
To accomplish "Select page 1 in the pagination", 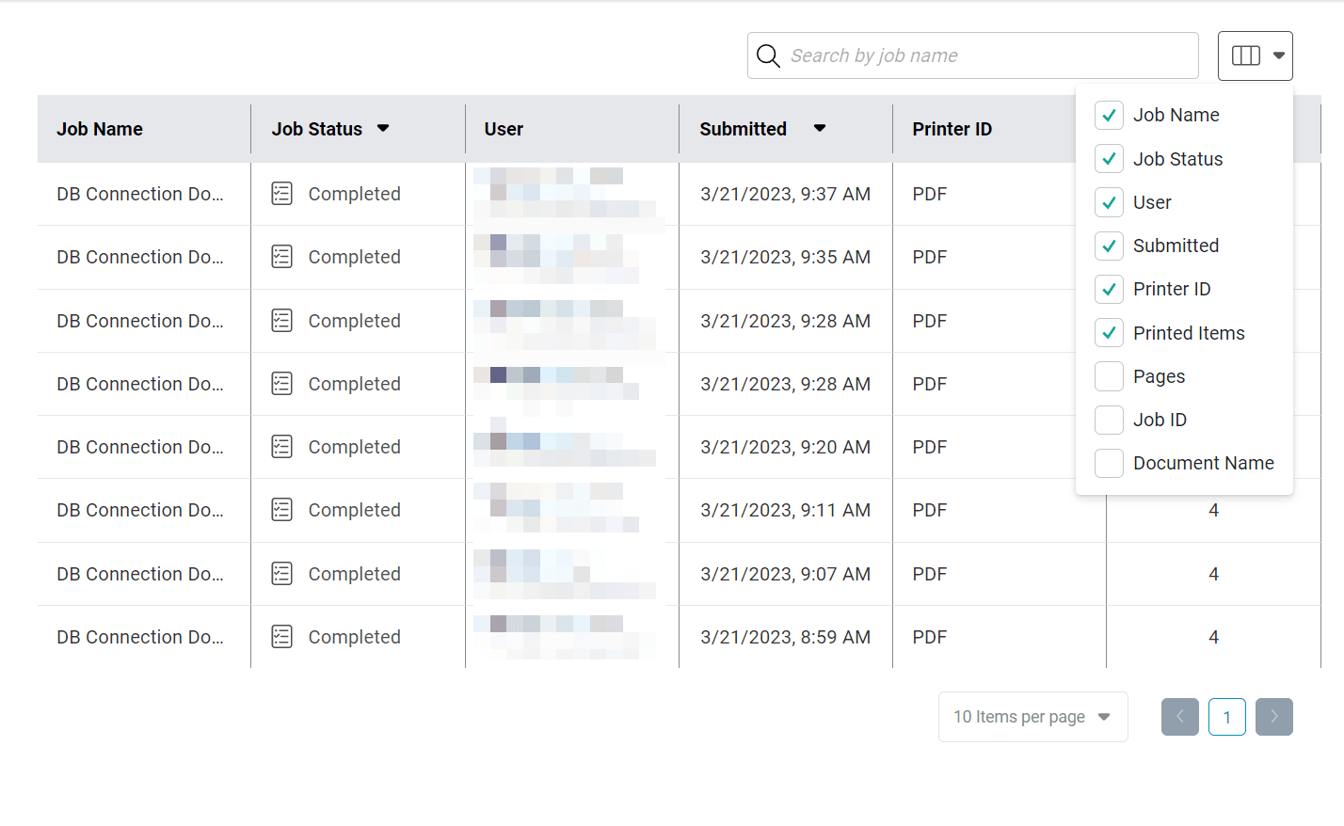I will (x=1227, y=716).
